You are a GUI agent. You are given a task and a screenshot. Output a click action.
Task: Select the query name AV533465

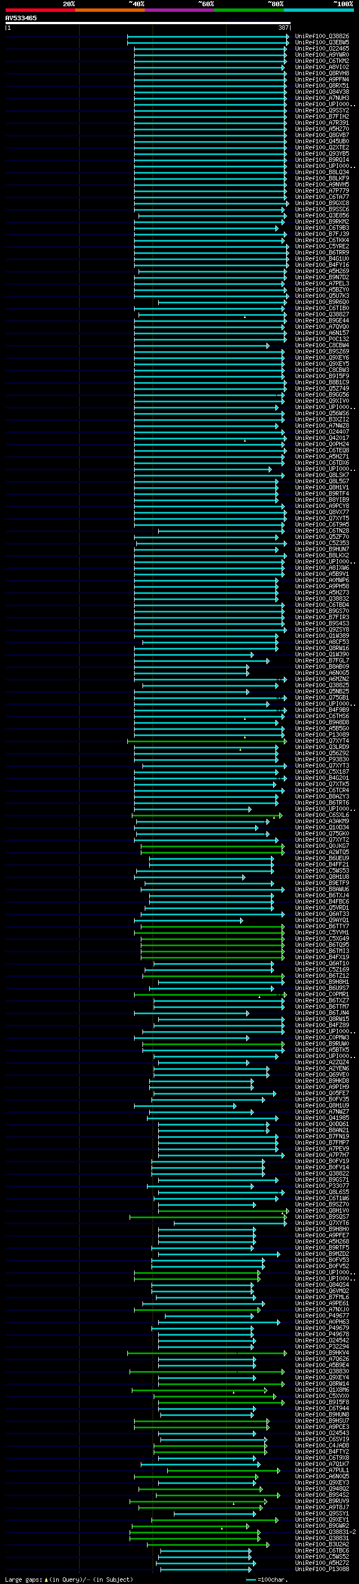coord(21,18)
